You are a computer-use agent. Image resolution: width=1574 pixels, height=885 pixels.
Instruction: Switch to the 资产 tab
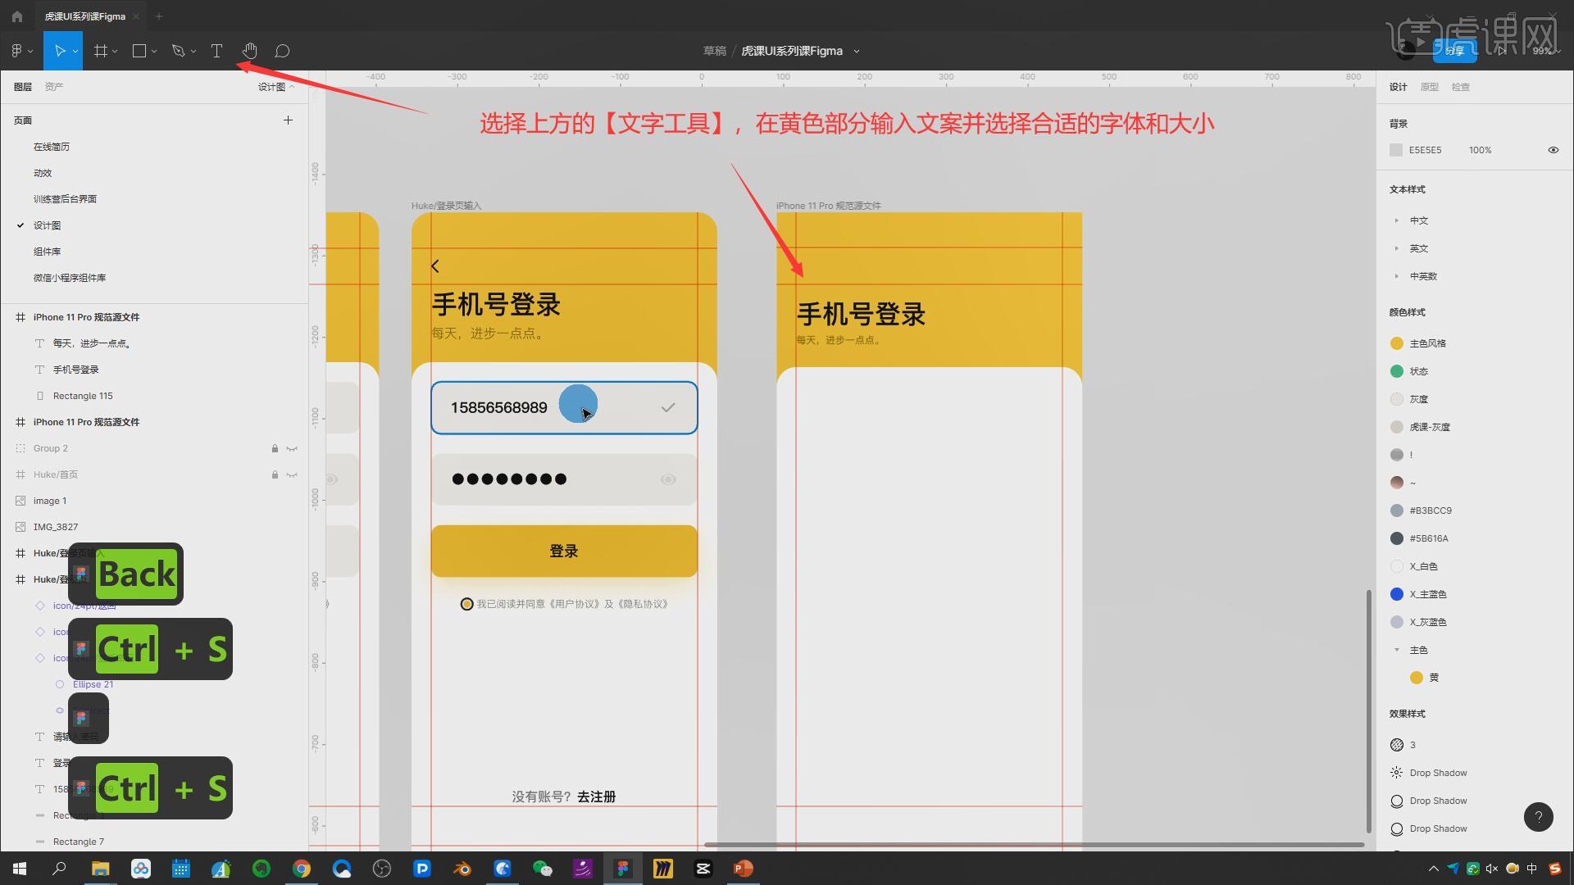(x=54, y=87)
